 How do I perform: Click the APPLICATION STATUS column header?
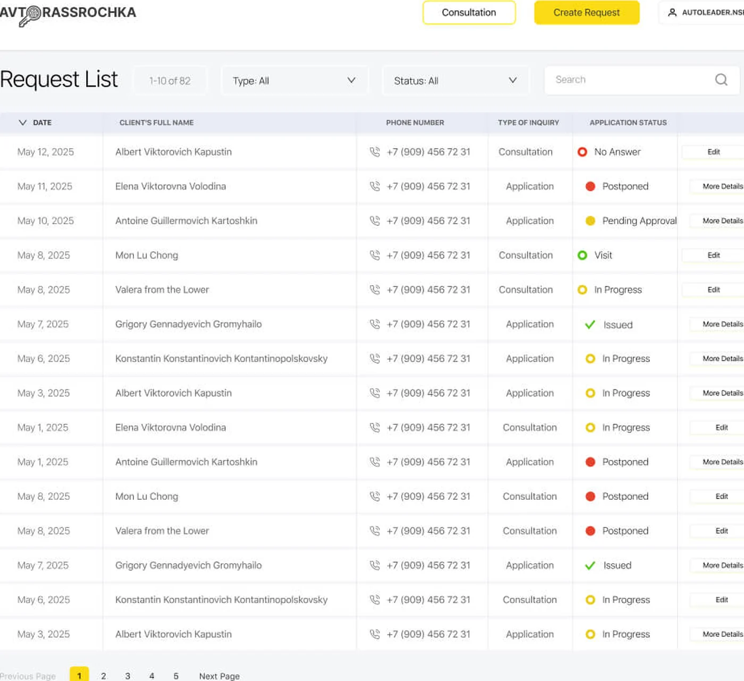[628, 123]
